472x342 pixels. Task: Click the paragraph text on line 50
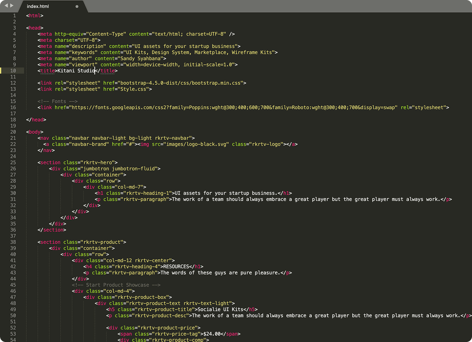click(x=326, y=316)
